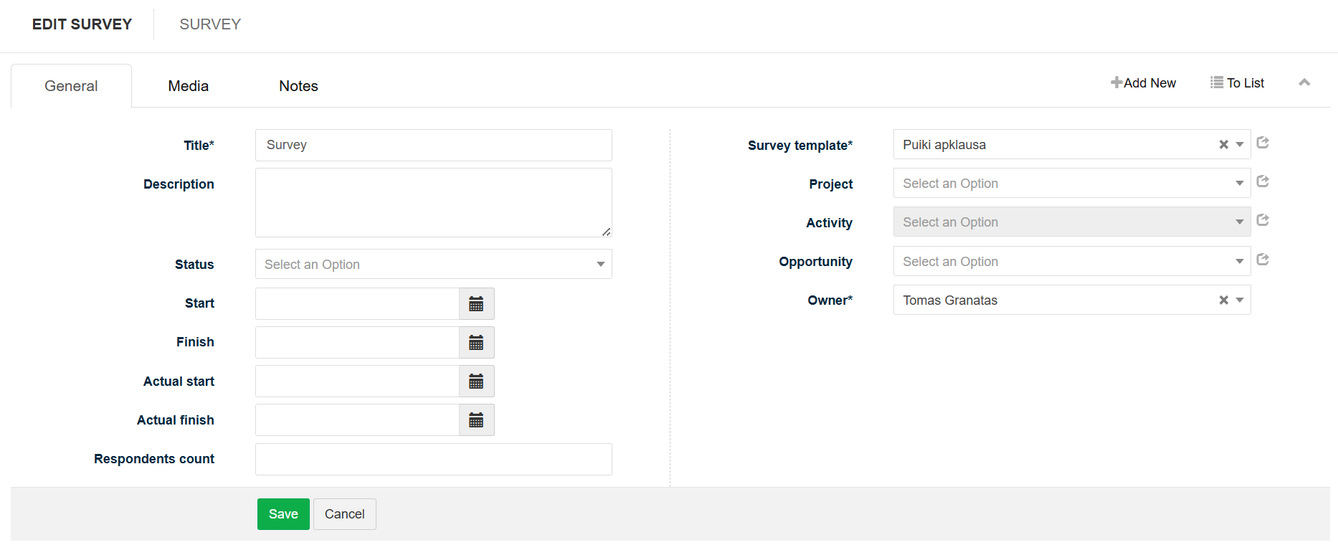
Task: Open calendar picker for Actual start
Action: click(476, 381)
